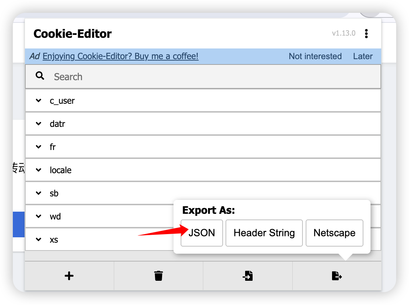Focus the Search cookies input field

[214, 77]
